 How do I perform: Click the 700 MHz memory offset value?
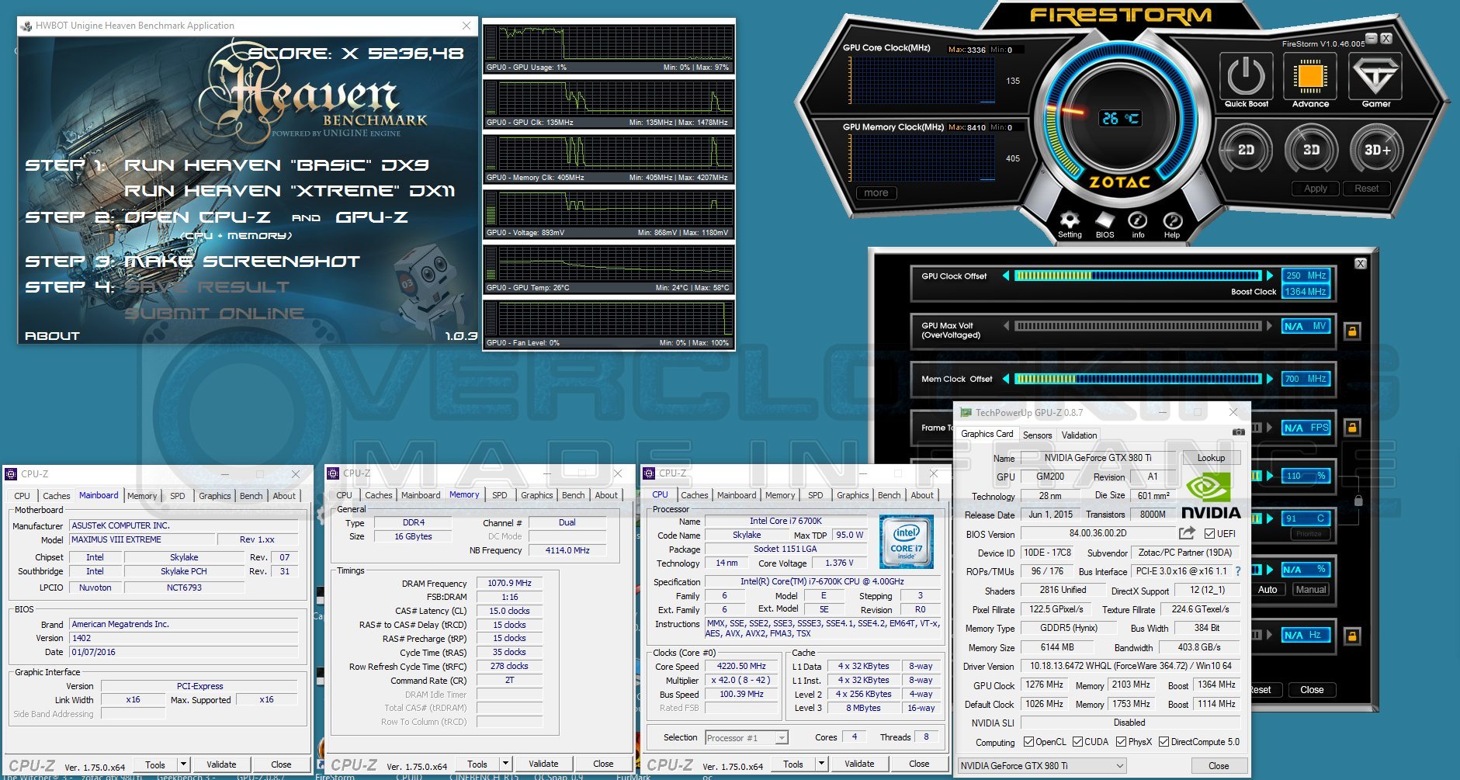[1306, 379]
